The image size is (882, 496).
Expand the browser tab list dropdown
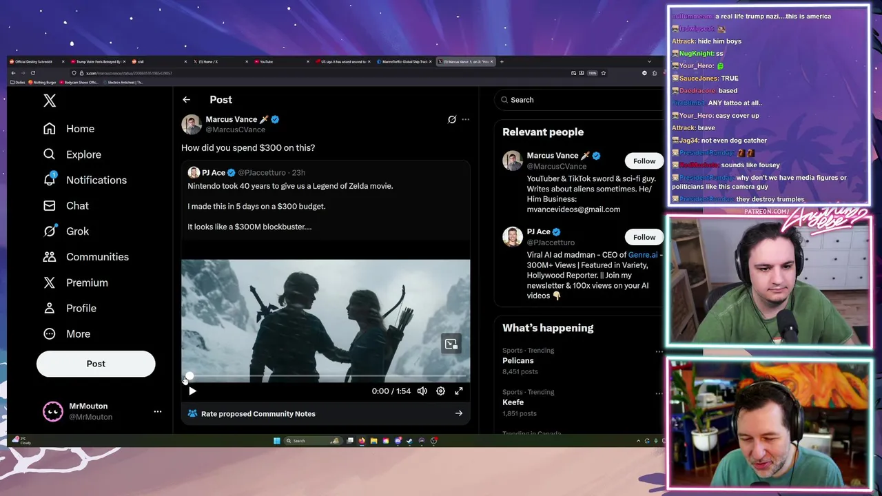point(649,61)
